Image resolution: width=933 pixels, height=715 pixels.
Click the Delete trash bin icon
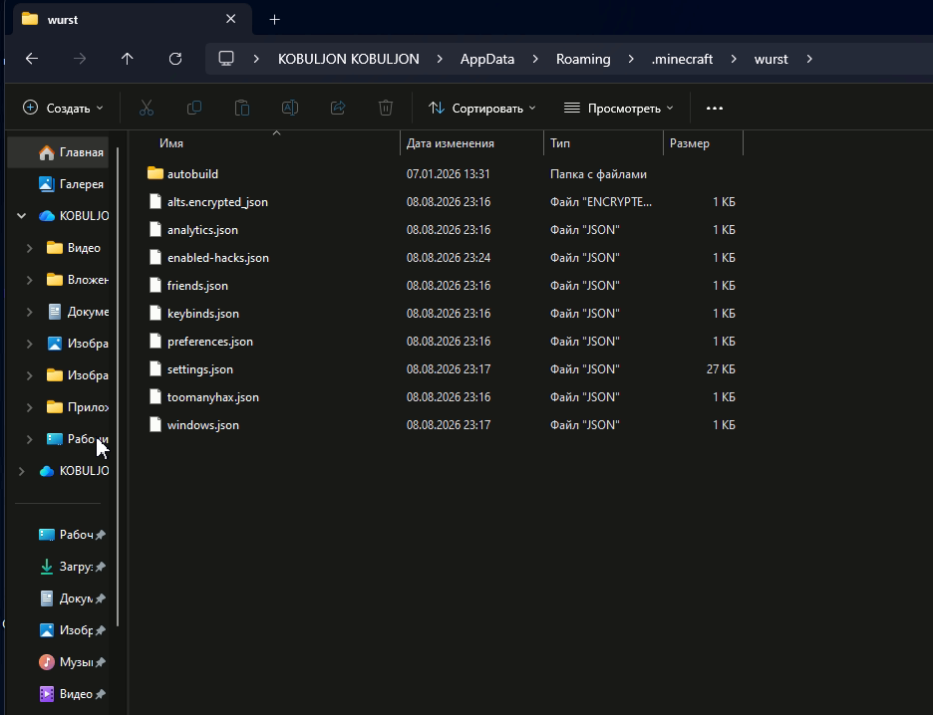click(x=386, y=109)
